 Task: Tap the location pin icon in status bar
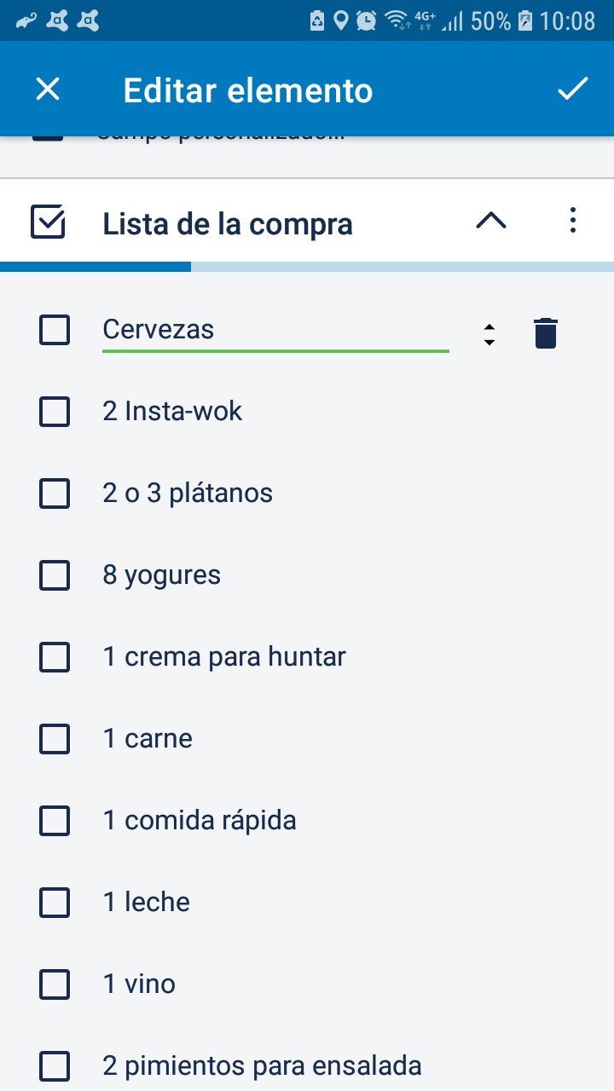coord(340,20)
